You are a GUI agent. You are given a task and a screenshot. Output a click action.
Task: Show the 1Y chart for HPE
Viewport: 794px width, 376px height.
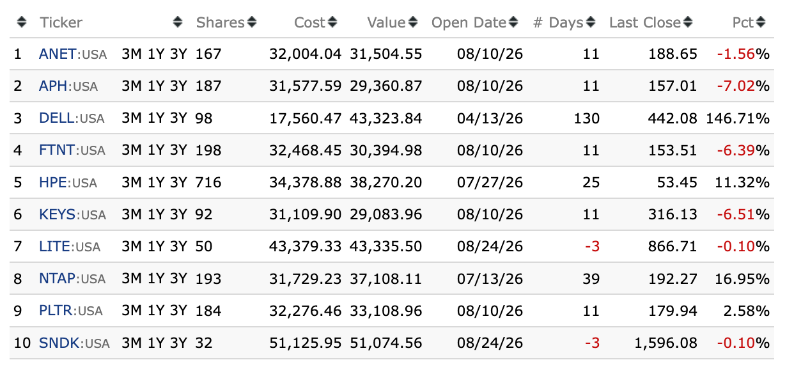coord(156,183)
